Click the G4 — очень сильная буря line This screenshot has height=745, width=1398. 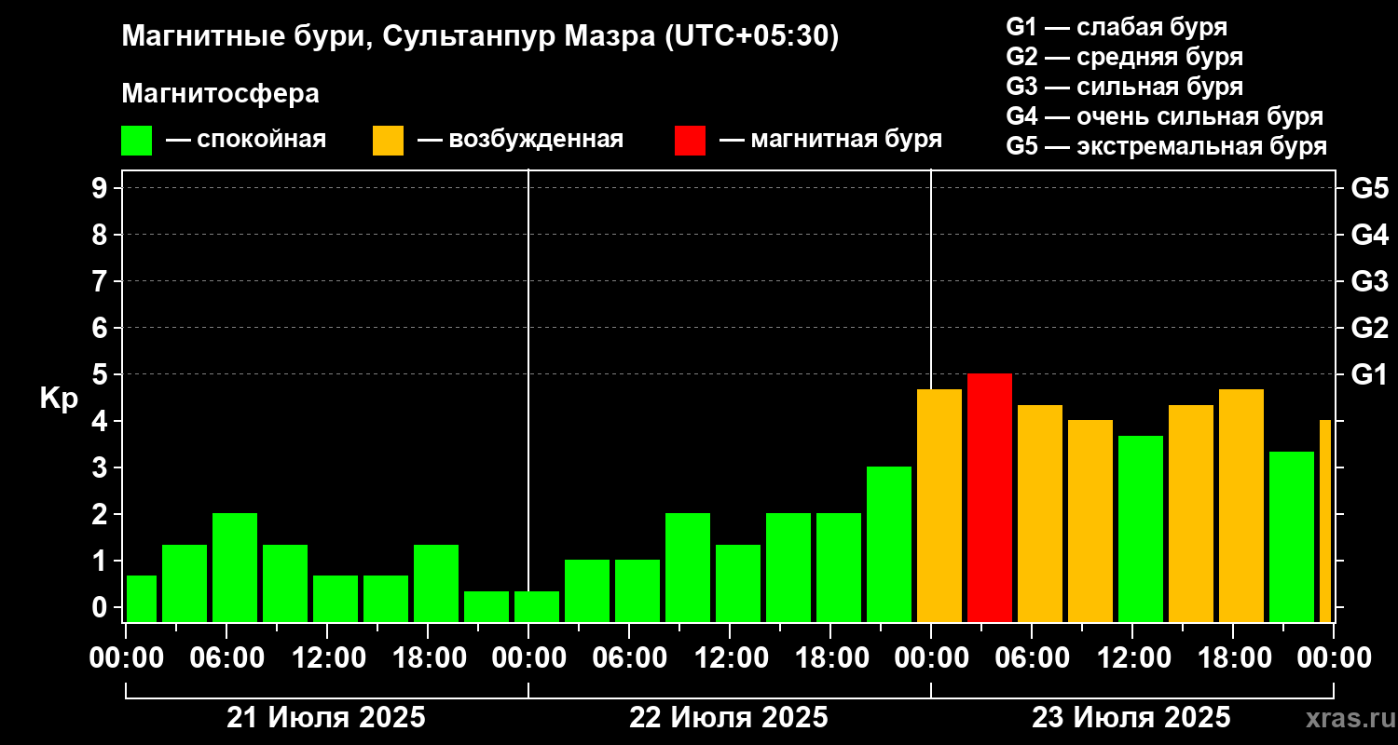coord(1165,116)
